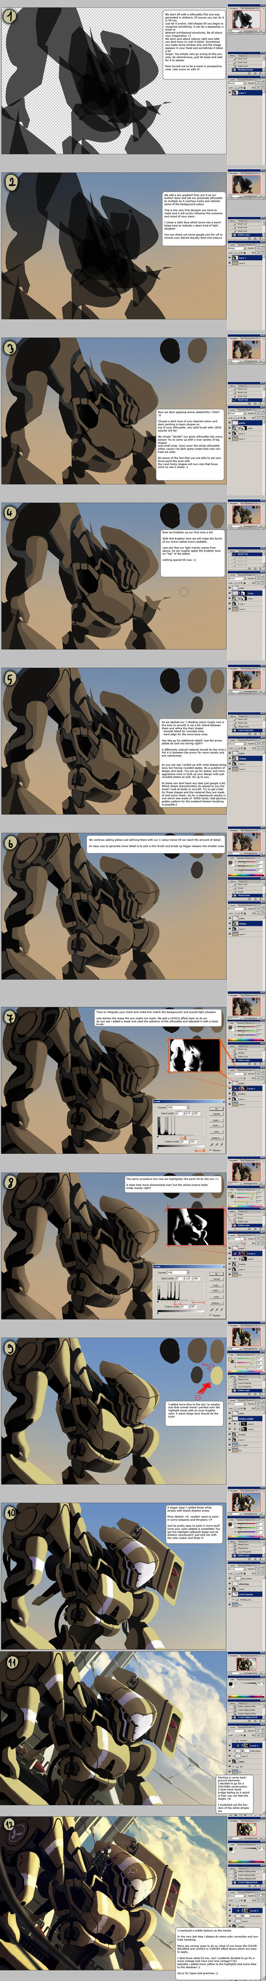Switch to Channels tab in step 1 Layers panel

click(241, 80)
